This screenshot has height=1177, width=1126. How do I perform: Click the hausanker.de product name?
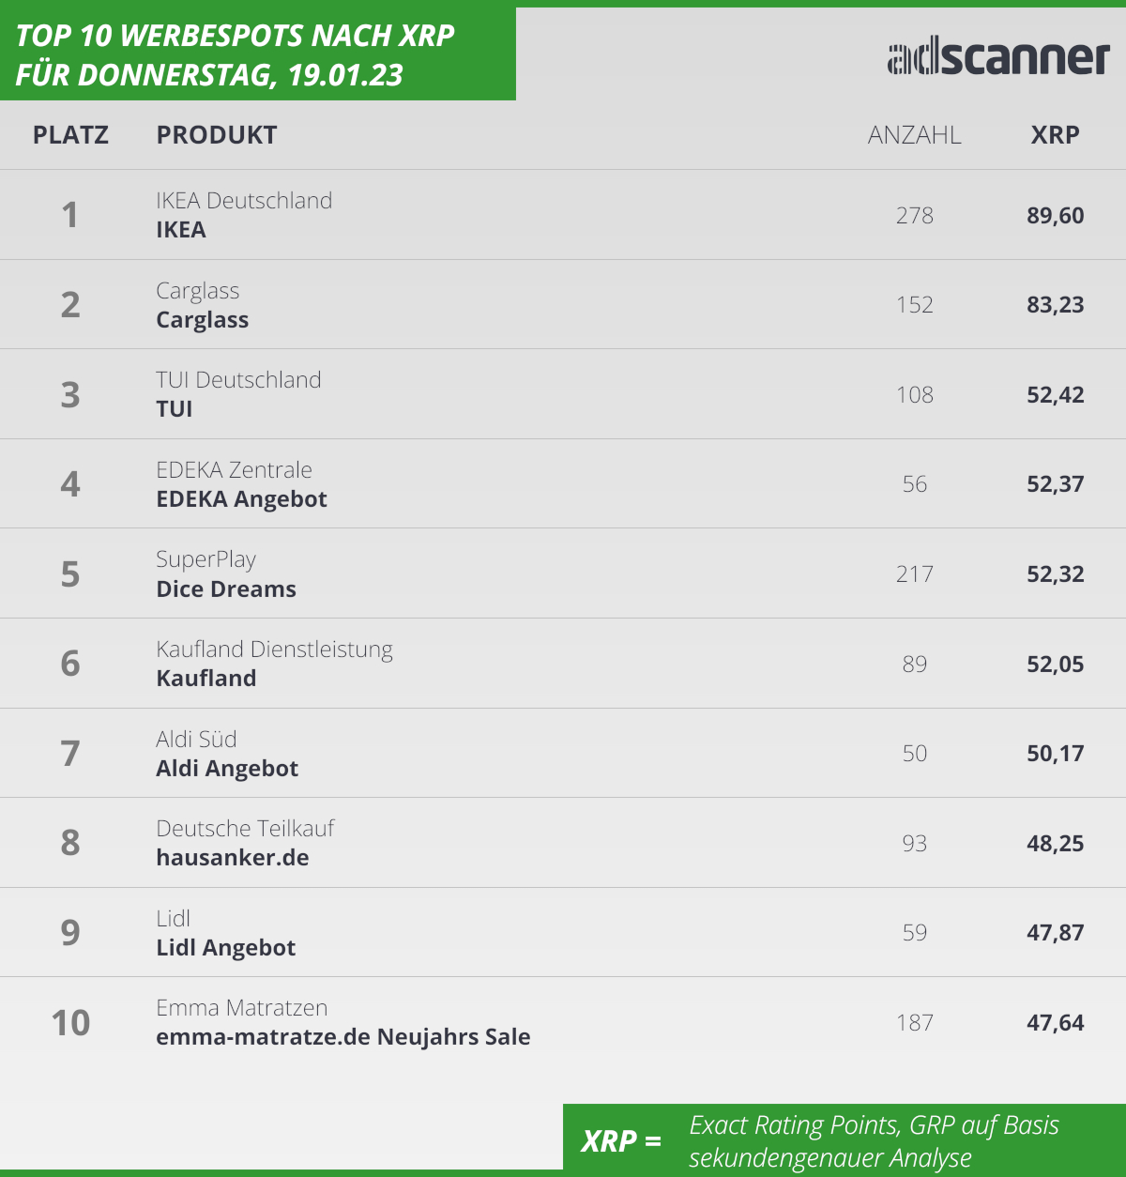(233, 858)
